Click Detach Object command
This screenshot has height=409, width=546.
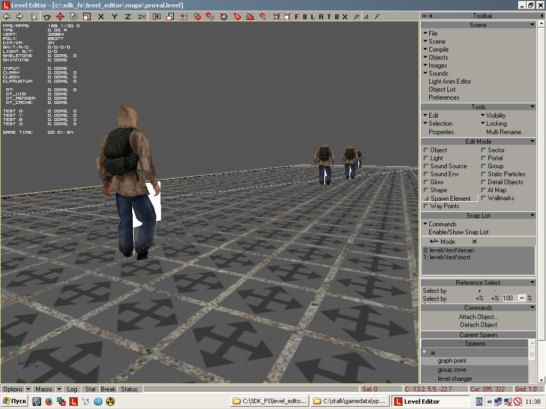[478, 325]
